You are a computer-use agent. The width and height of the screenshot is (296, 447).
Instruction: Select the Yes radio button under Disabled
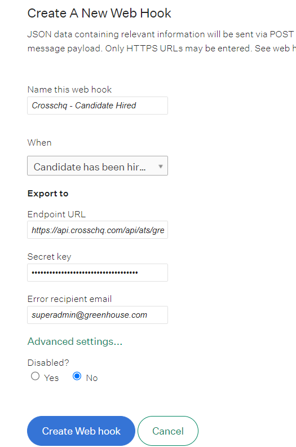tap(35, 376)
